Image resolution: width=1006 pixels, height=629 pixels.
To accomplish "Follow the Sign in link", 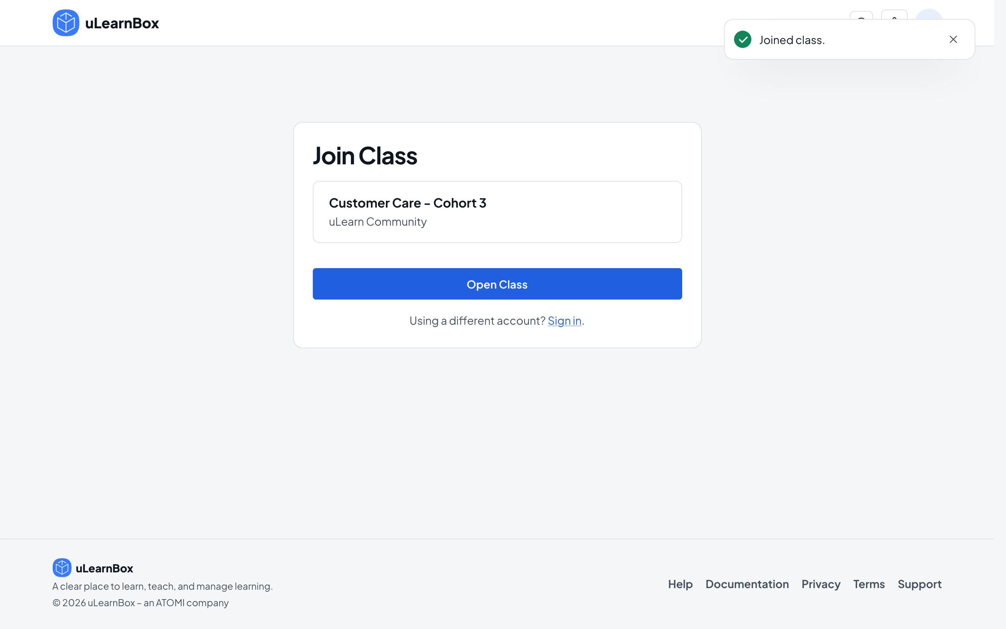I will [x=565, y=321].
